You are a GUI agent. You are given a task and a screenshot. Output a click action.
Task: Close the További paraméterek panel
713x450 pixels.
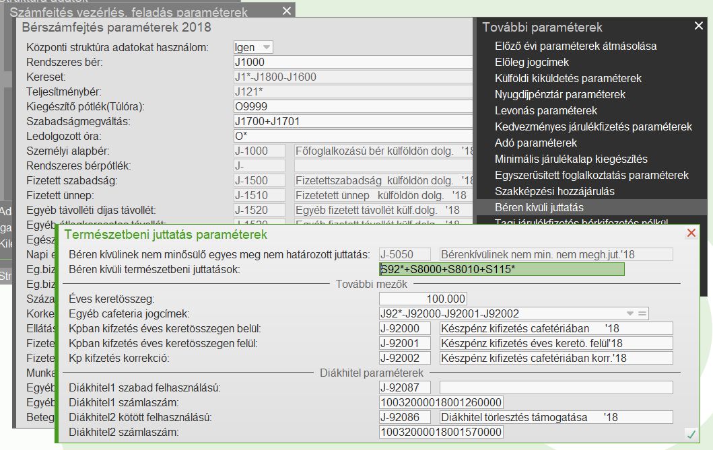(x=699, y=26)
